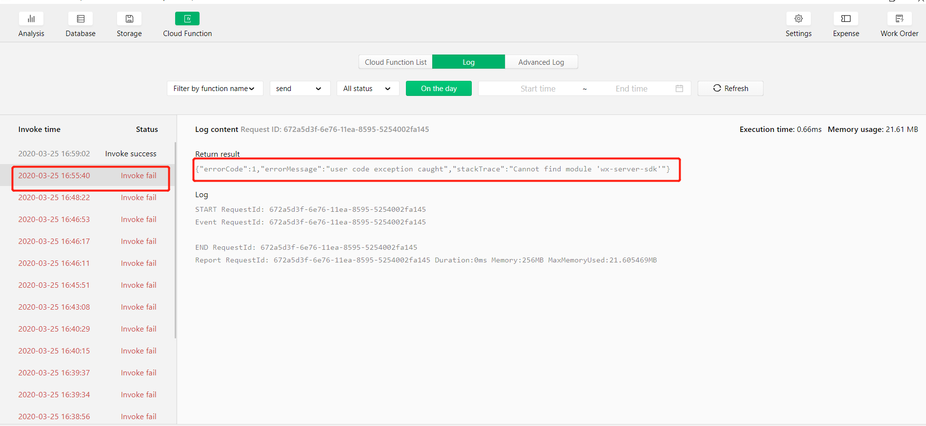The image size is (926, 426).
Task: Click the END RequestId log line
Action: coord(306,247)
